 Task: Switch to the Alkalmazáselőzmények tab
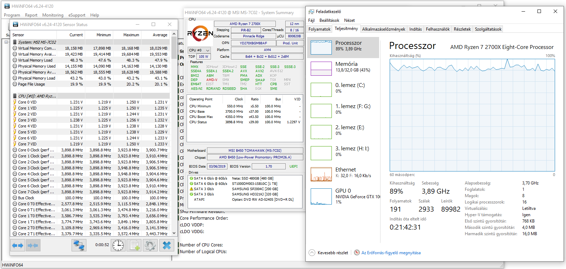pos(384,29)
